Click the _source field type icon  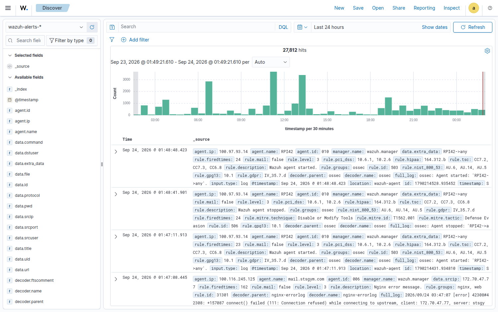[x=10, y=66]
